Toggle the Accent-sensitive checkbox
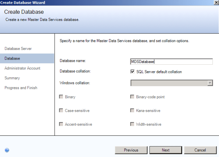Image resolution: width=219 pixels, height=157 pixels. 61,124
